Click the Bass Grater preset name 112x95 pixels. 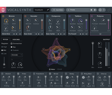click(x=28, y=34)
